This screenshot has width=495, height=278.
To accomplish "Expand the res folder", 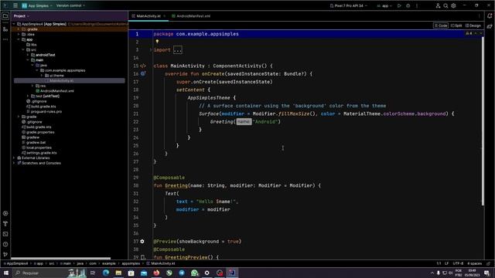I will [32, 86].
